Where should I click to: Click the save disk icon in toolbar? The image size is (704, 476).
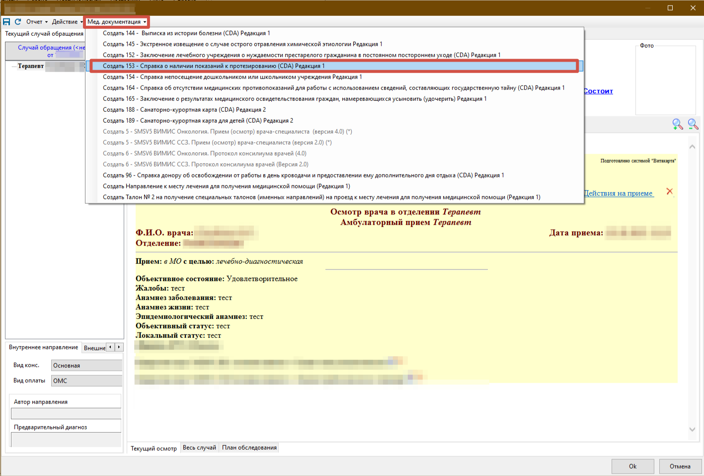6,22
